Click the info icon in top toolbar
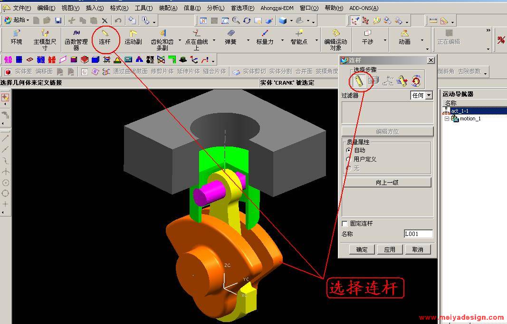Image resolution: width=507 pixels, height=324 pixels. [146, 21]
